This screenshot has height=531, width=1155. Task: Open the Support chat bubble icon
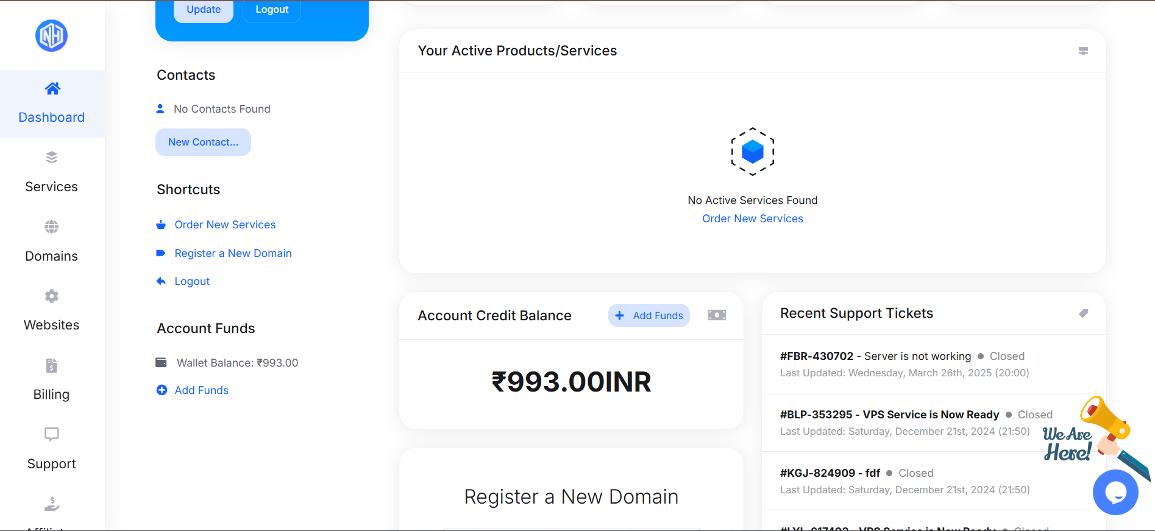pyautogui.click(x=52, y=434)
